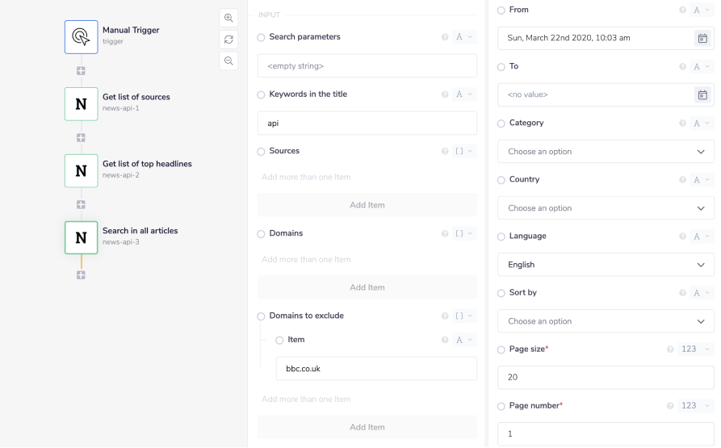The image size is (721, 448).
Task: Open the Sort by dropdown
Action: [x=606, y=321]
